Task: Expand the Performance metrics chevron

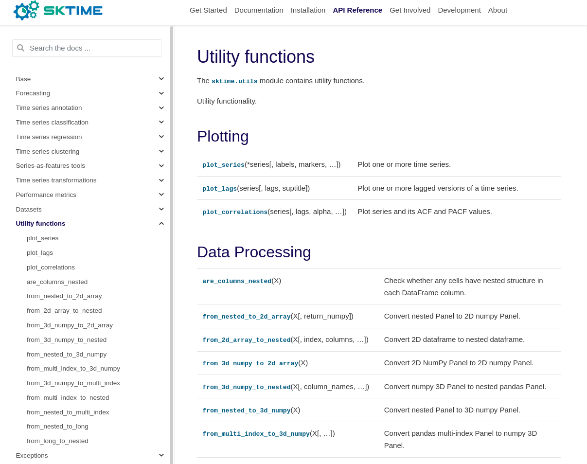Action: [x=161, y=194]
